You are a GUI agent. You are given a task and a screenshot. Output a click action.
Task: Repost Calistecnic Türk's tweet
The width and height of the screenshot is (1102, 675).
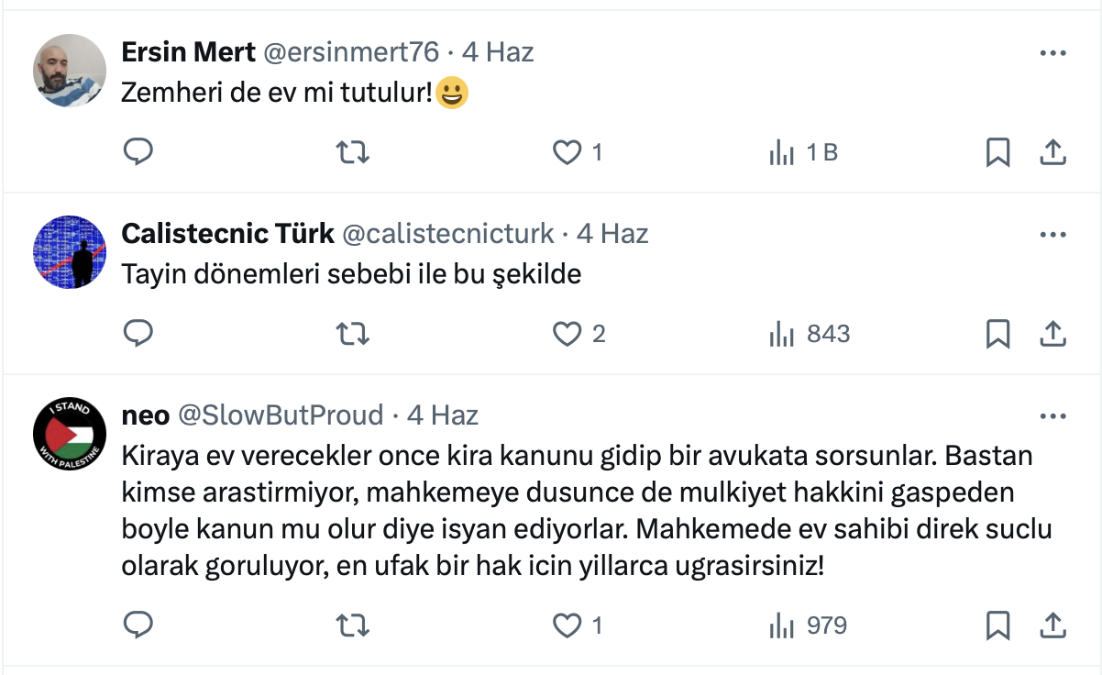coord(353,334)
